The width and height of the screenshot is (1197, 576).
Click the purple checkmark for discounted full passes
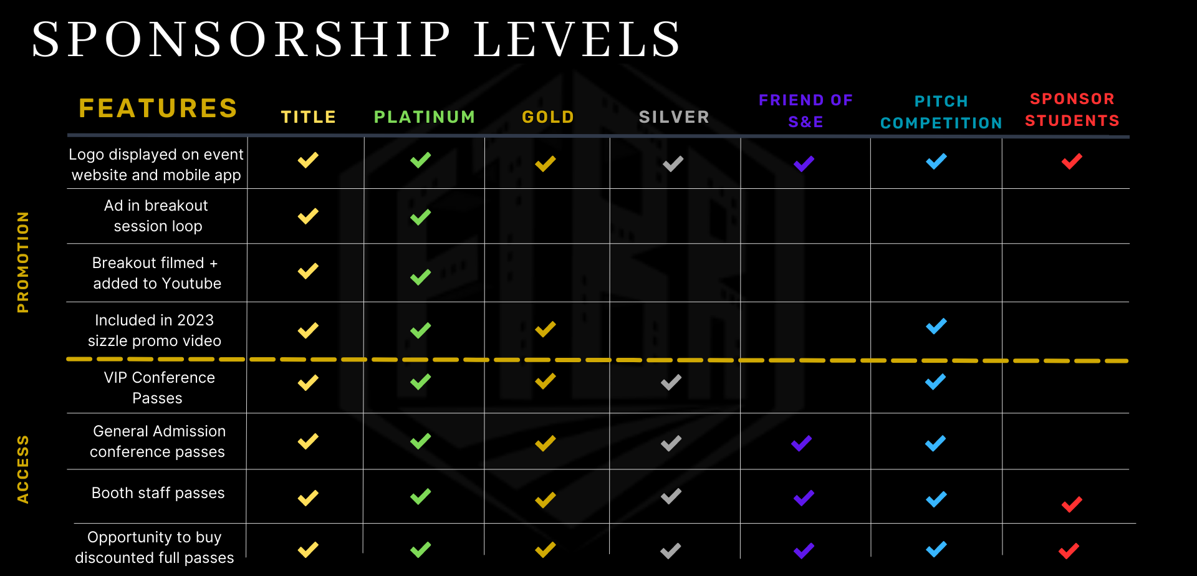804,550
